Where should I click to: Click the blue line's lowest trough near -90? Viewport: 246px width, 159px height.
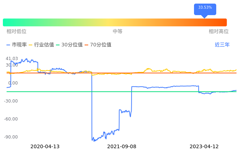[94, 140]
